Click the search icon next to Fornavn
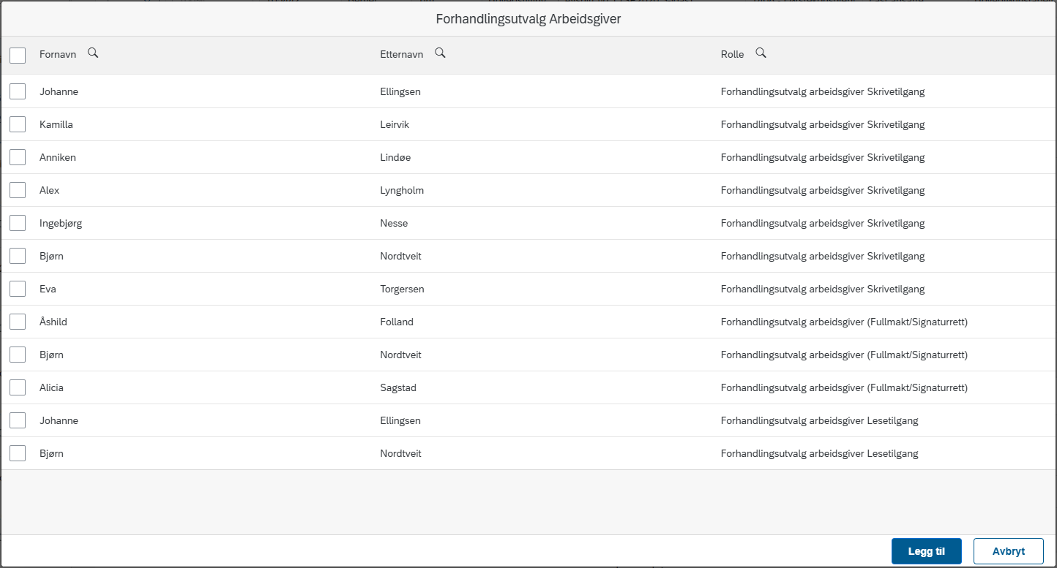Image resolution: width=1057 pixels, height=568 pixels. [x=93, y=53]
